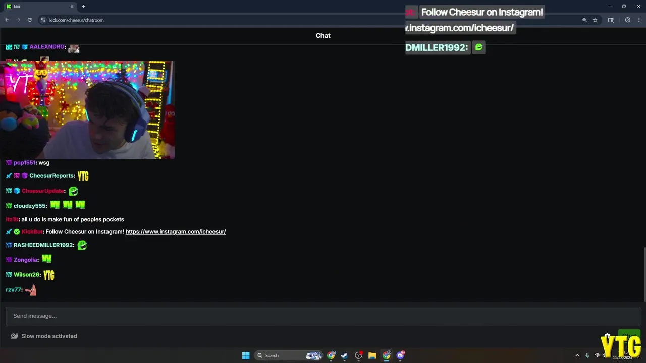The image size is (646, 363).
Task: Open Steam from the taskbar
Action: tap(344, 355)
